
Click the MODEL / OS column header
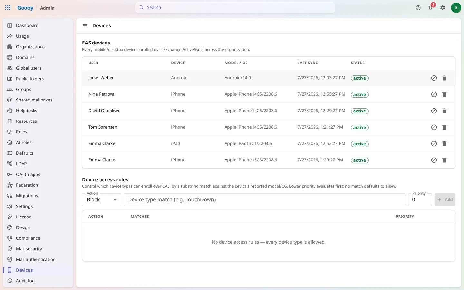236,63
